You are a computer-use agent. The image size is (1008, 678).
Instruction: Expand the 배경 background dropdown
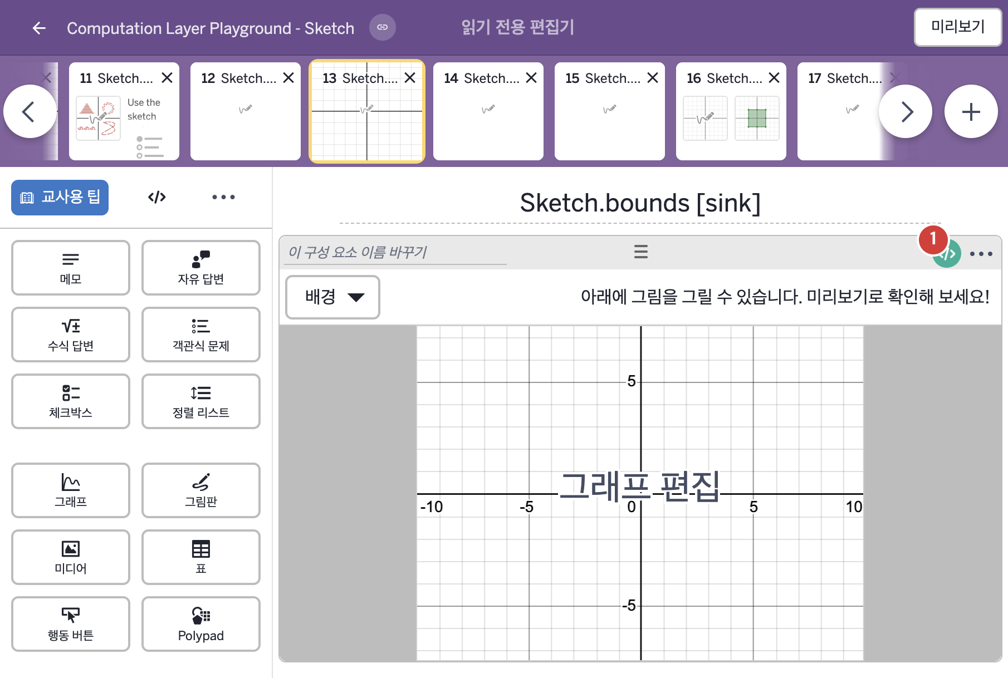[x=332, y=297]
